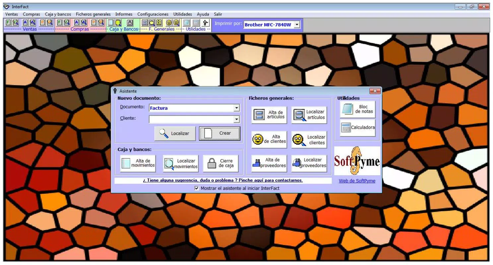Open the Web de SoftPyme link

pyautogui.click(x=357, y=181)
